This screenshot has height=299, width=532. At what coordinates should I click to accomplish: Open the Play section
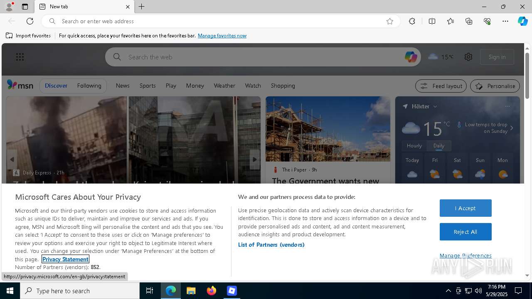click(x=171, y=86)
